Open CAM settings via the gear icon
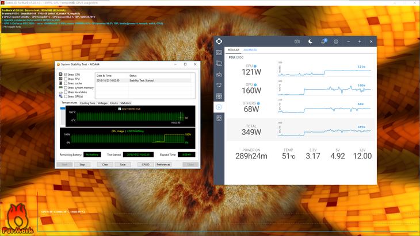This screenshot has height=236, width=420. click(x=335, y=41)
